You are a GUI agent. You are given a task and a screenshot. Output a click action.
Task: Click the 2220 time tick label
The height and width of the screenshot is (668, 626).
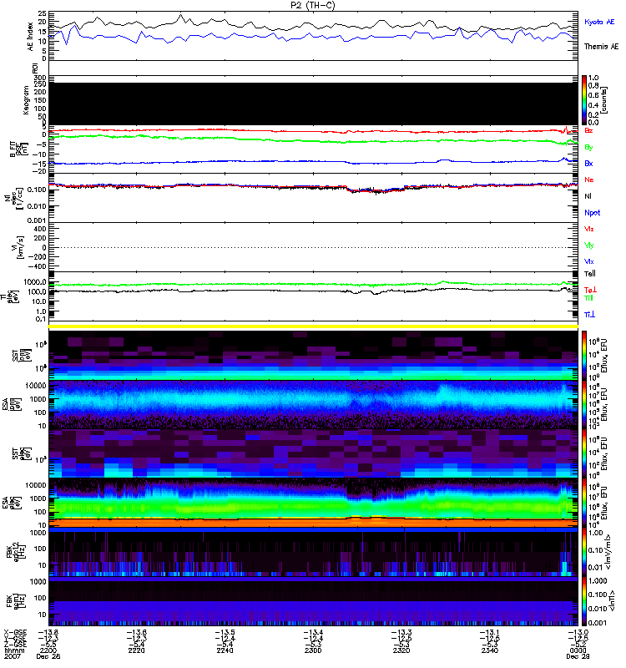tap(136, 650)
